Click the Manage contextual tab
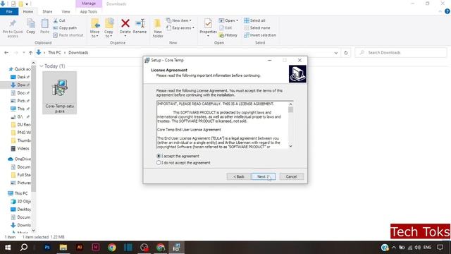Screen dimensions: 451x254 click(x=89, y=4)
